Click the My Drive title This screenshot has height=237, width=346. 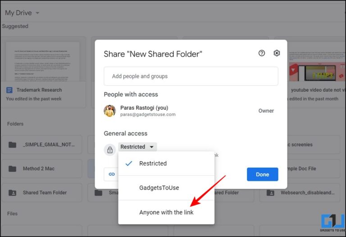point(18,13)
